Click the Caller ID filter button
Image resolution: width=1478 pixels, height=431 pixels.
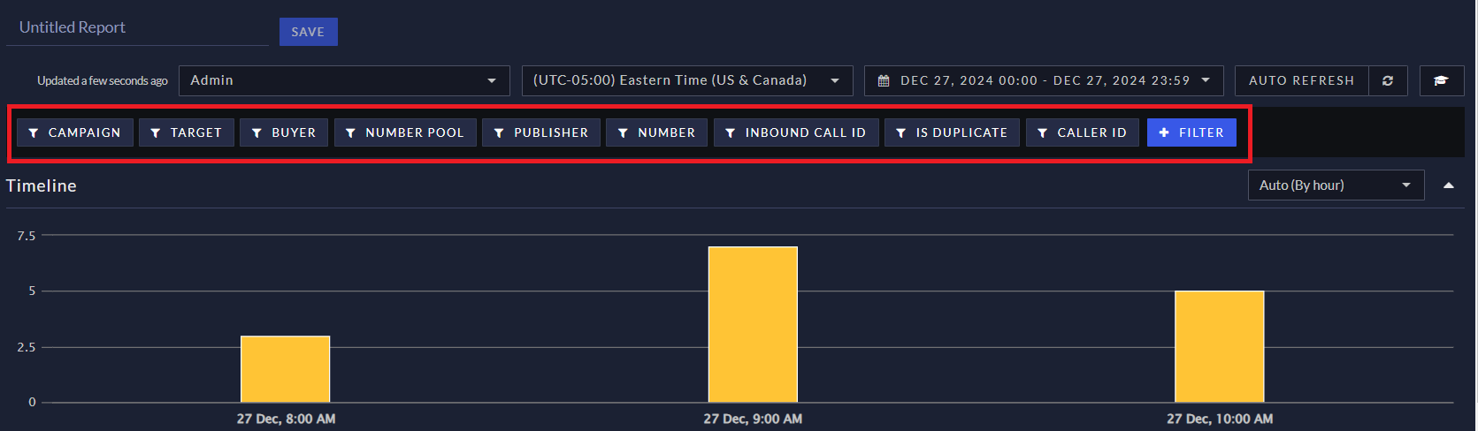(1083, 132)
